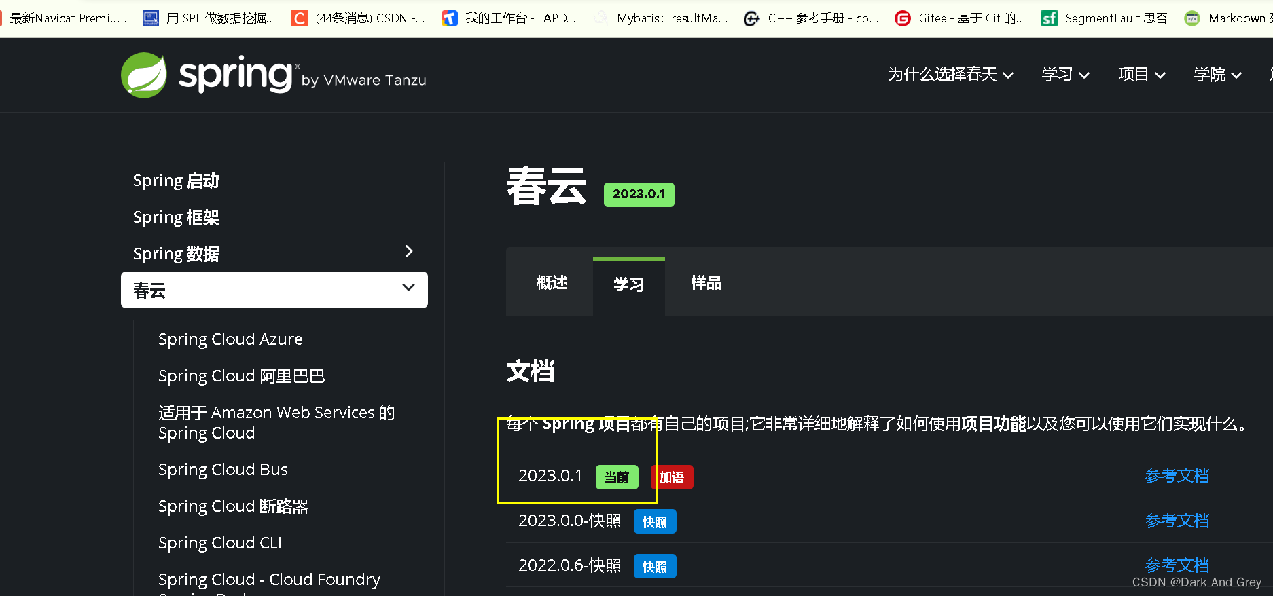Click the spring by VMware Tanzu wordmark
The width and height of the screenshot is (1273, 596).
click(302, 76)
